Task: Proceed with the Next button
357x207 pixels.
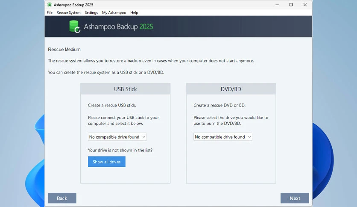Action: click(295, 198)
